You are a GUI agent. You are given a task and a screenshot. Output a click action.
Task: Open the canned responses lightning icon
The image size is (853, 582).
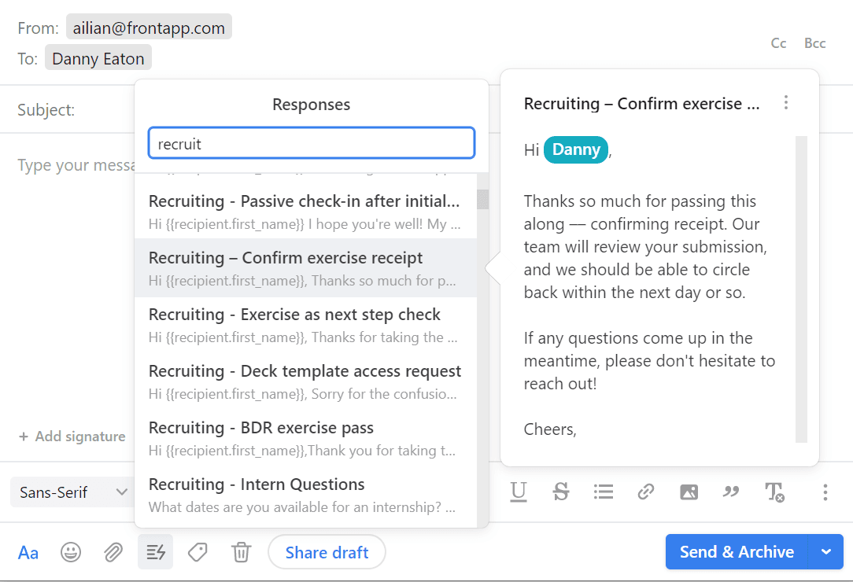click(x=156, y=552)
